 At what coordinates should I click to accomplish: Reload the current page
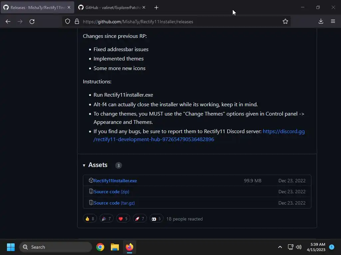[32, 22]
